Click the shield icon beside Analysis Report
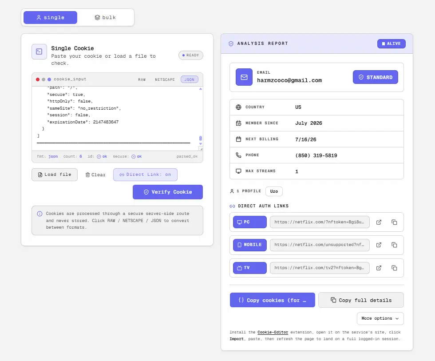 click(231, 44)
